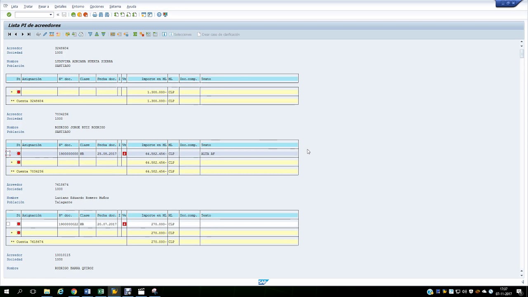Image resolution: width=528 pixels, height=297 pixels.
Task: Click the Sort ascending icon
Action: [97, 34]
